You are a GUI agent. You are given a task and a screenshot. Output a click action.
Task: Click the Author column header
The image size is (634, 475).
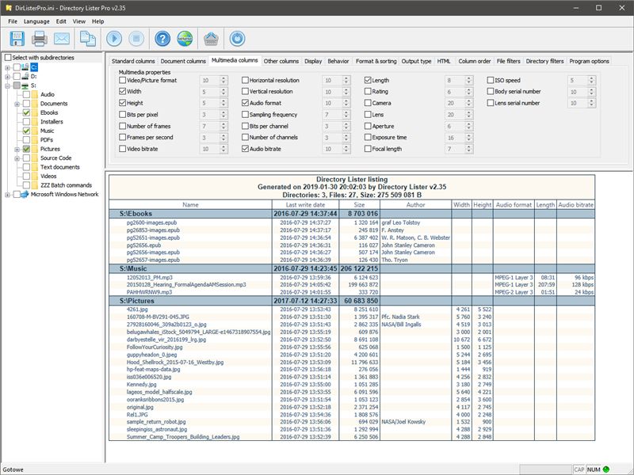click(x=415, y=205)
